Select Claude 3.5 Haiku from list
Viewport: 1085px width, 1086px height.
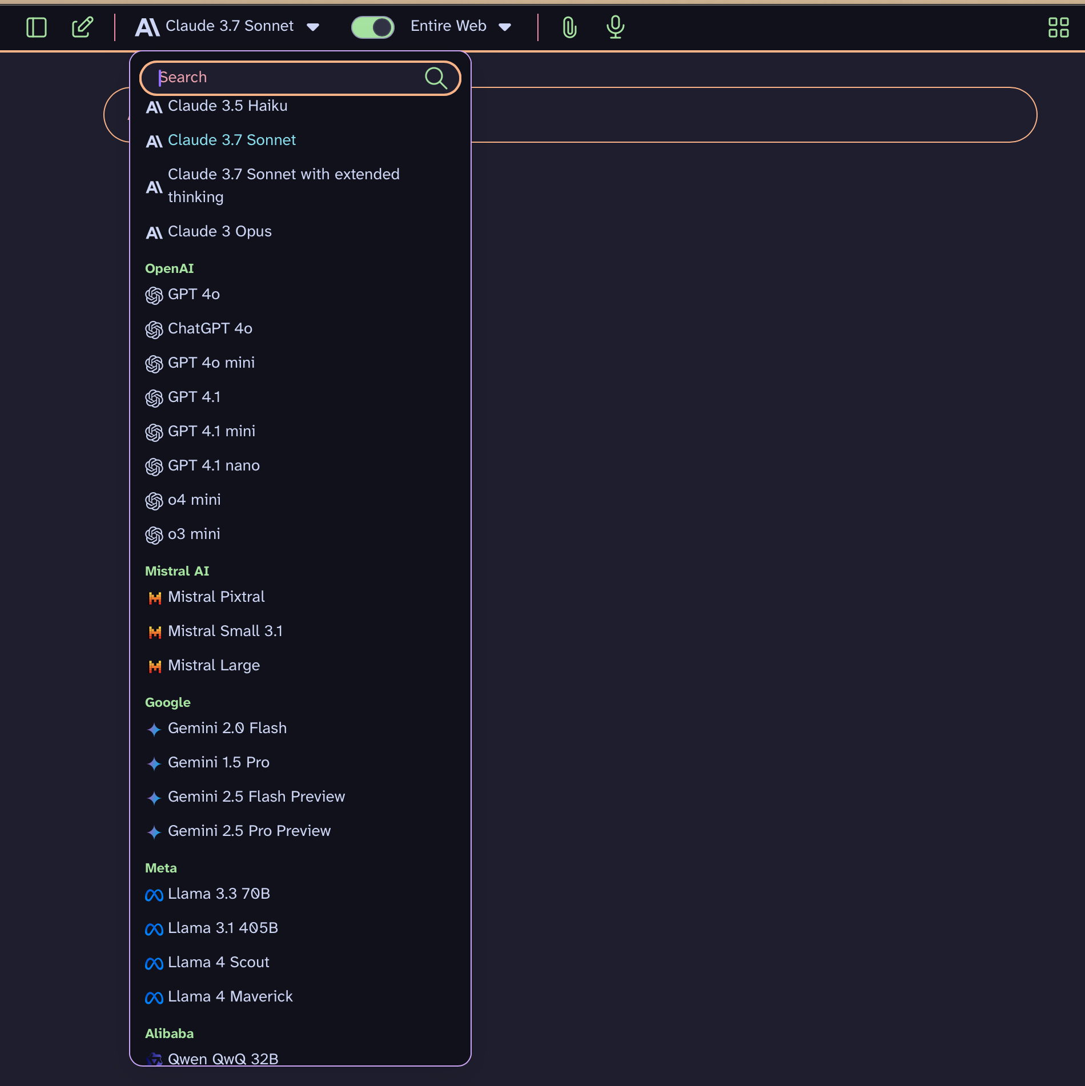point(227,106)
